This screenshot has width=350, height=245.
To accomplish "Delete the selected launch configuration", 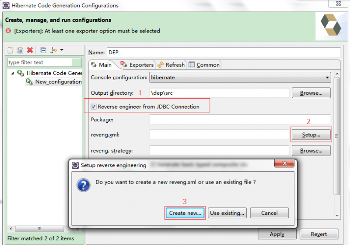I will click(x=30, y=50).
